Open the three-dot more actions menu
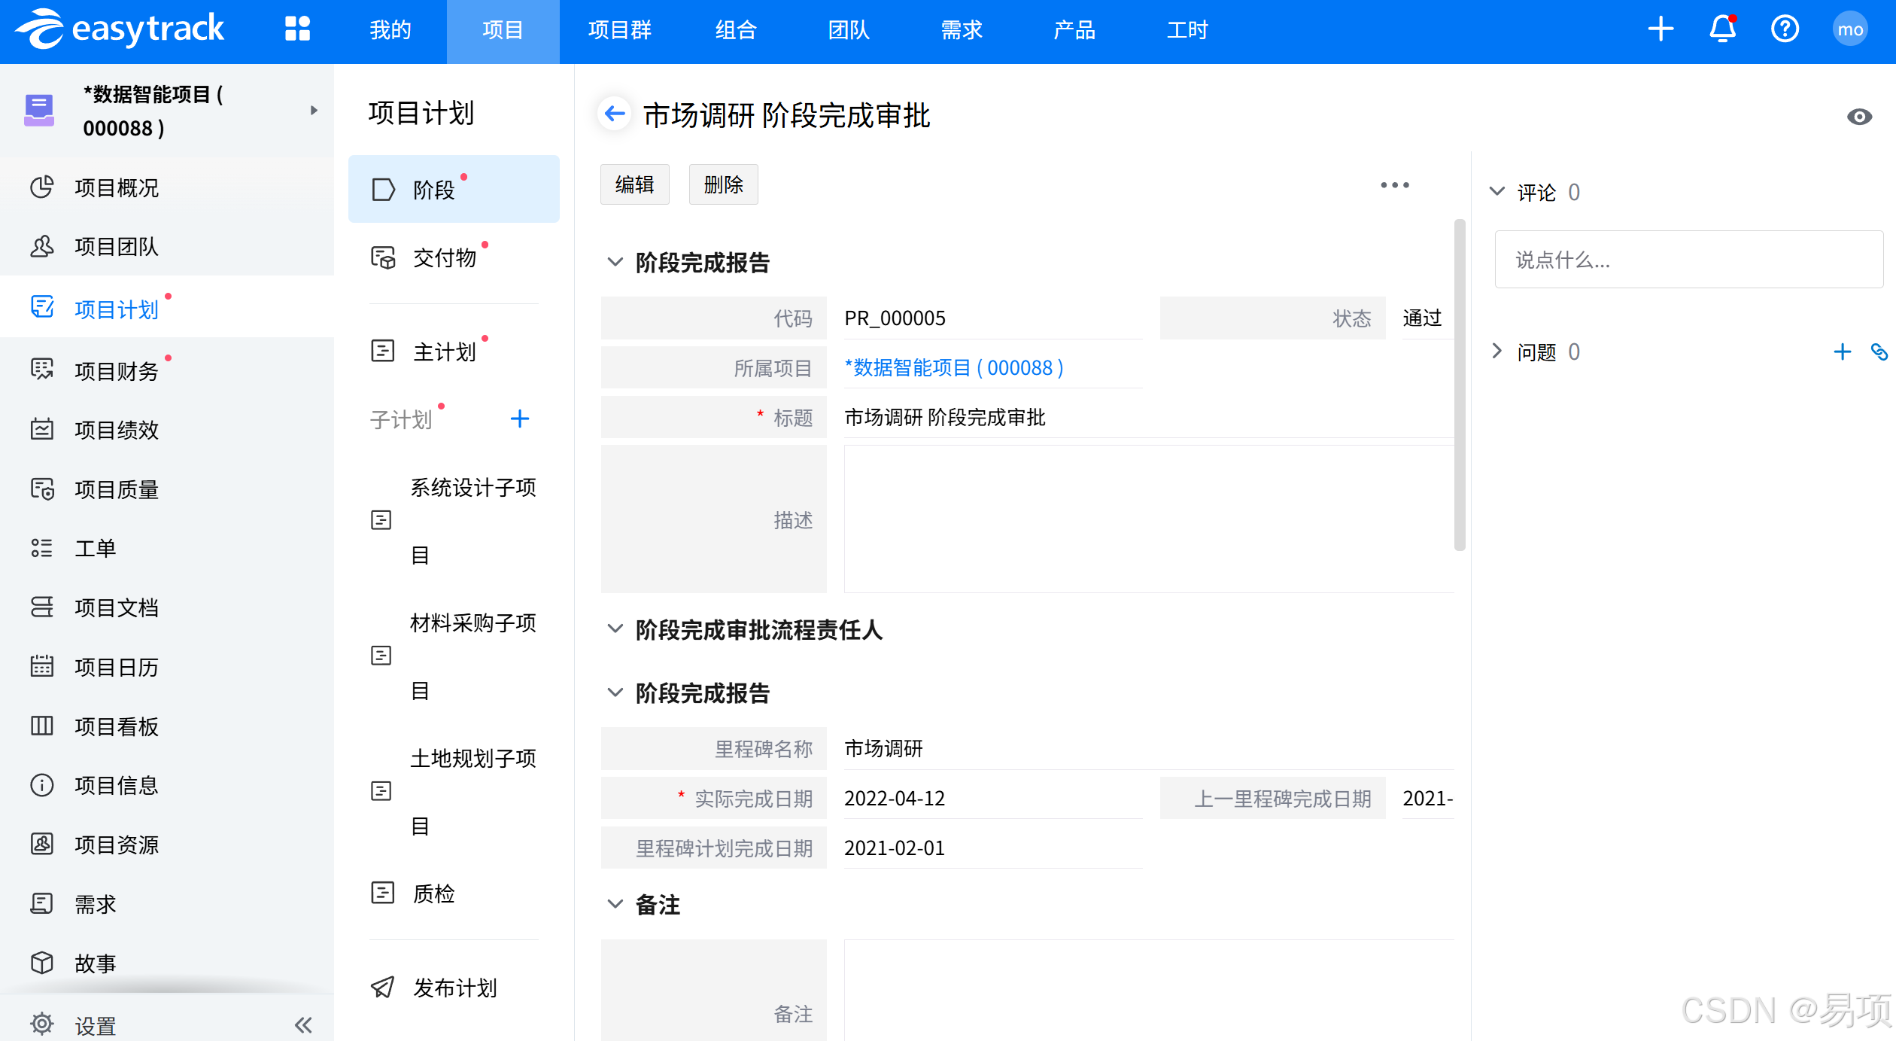 (x=1394, y=185)
